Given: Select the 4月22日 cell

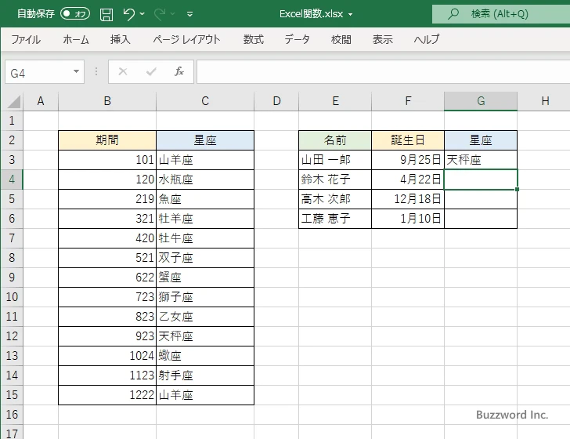Looking at the screenshot, I should [408, 180].
